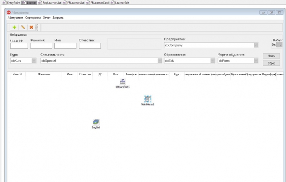
Task: Expand the cbEdu dropdown
Action: 213,61
